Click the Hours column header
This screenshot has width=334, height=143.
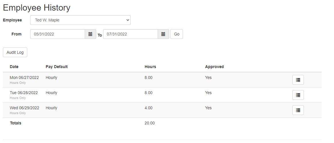[x=150, y=67]
